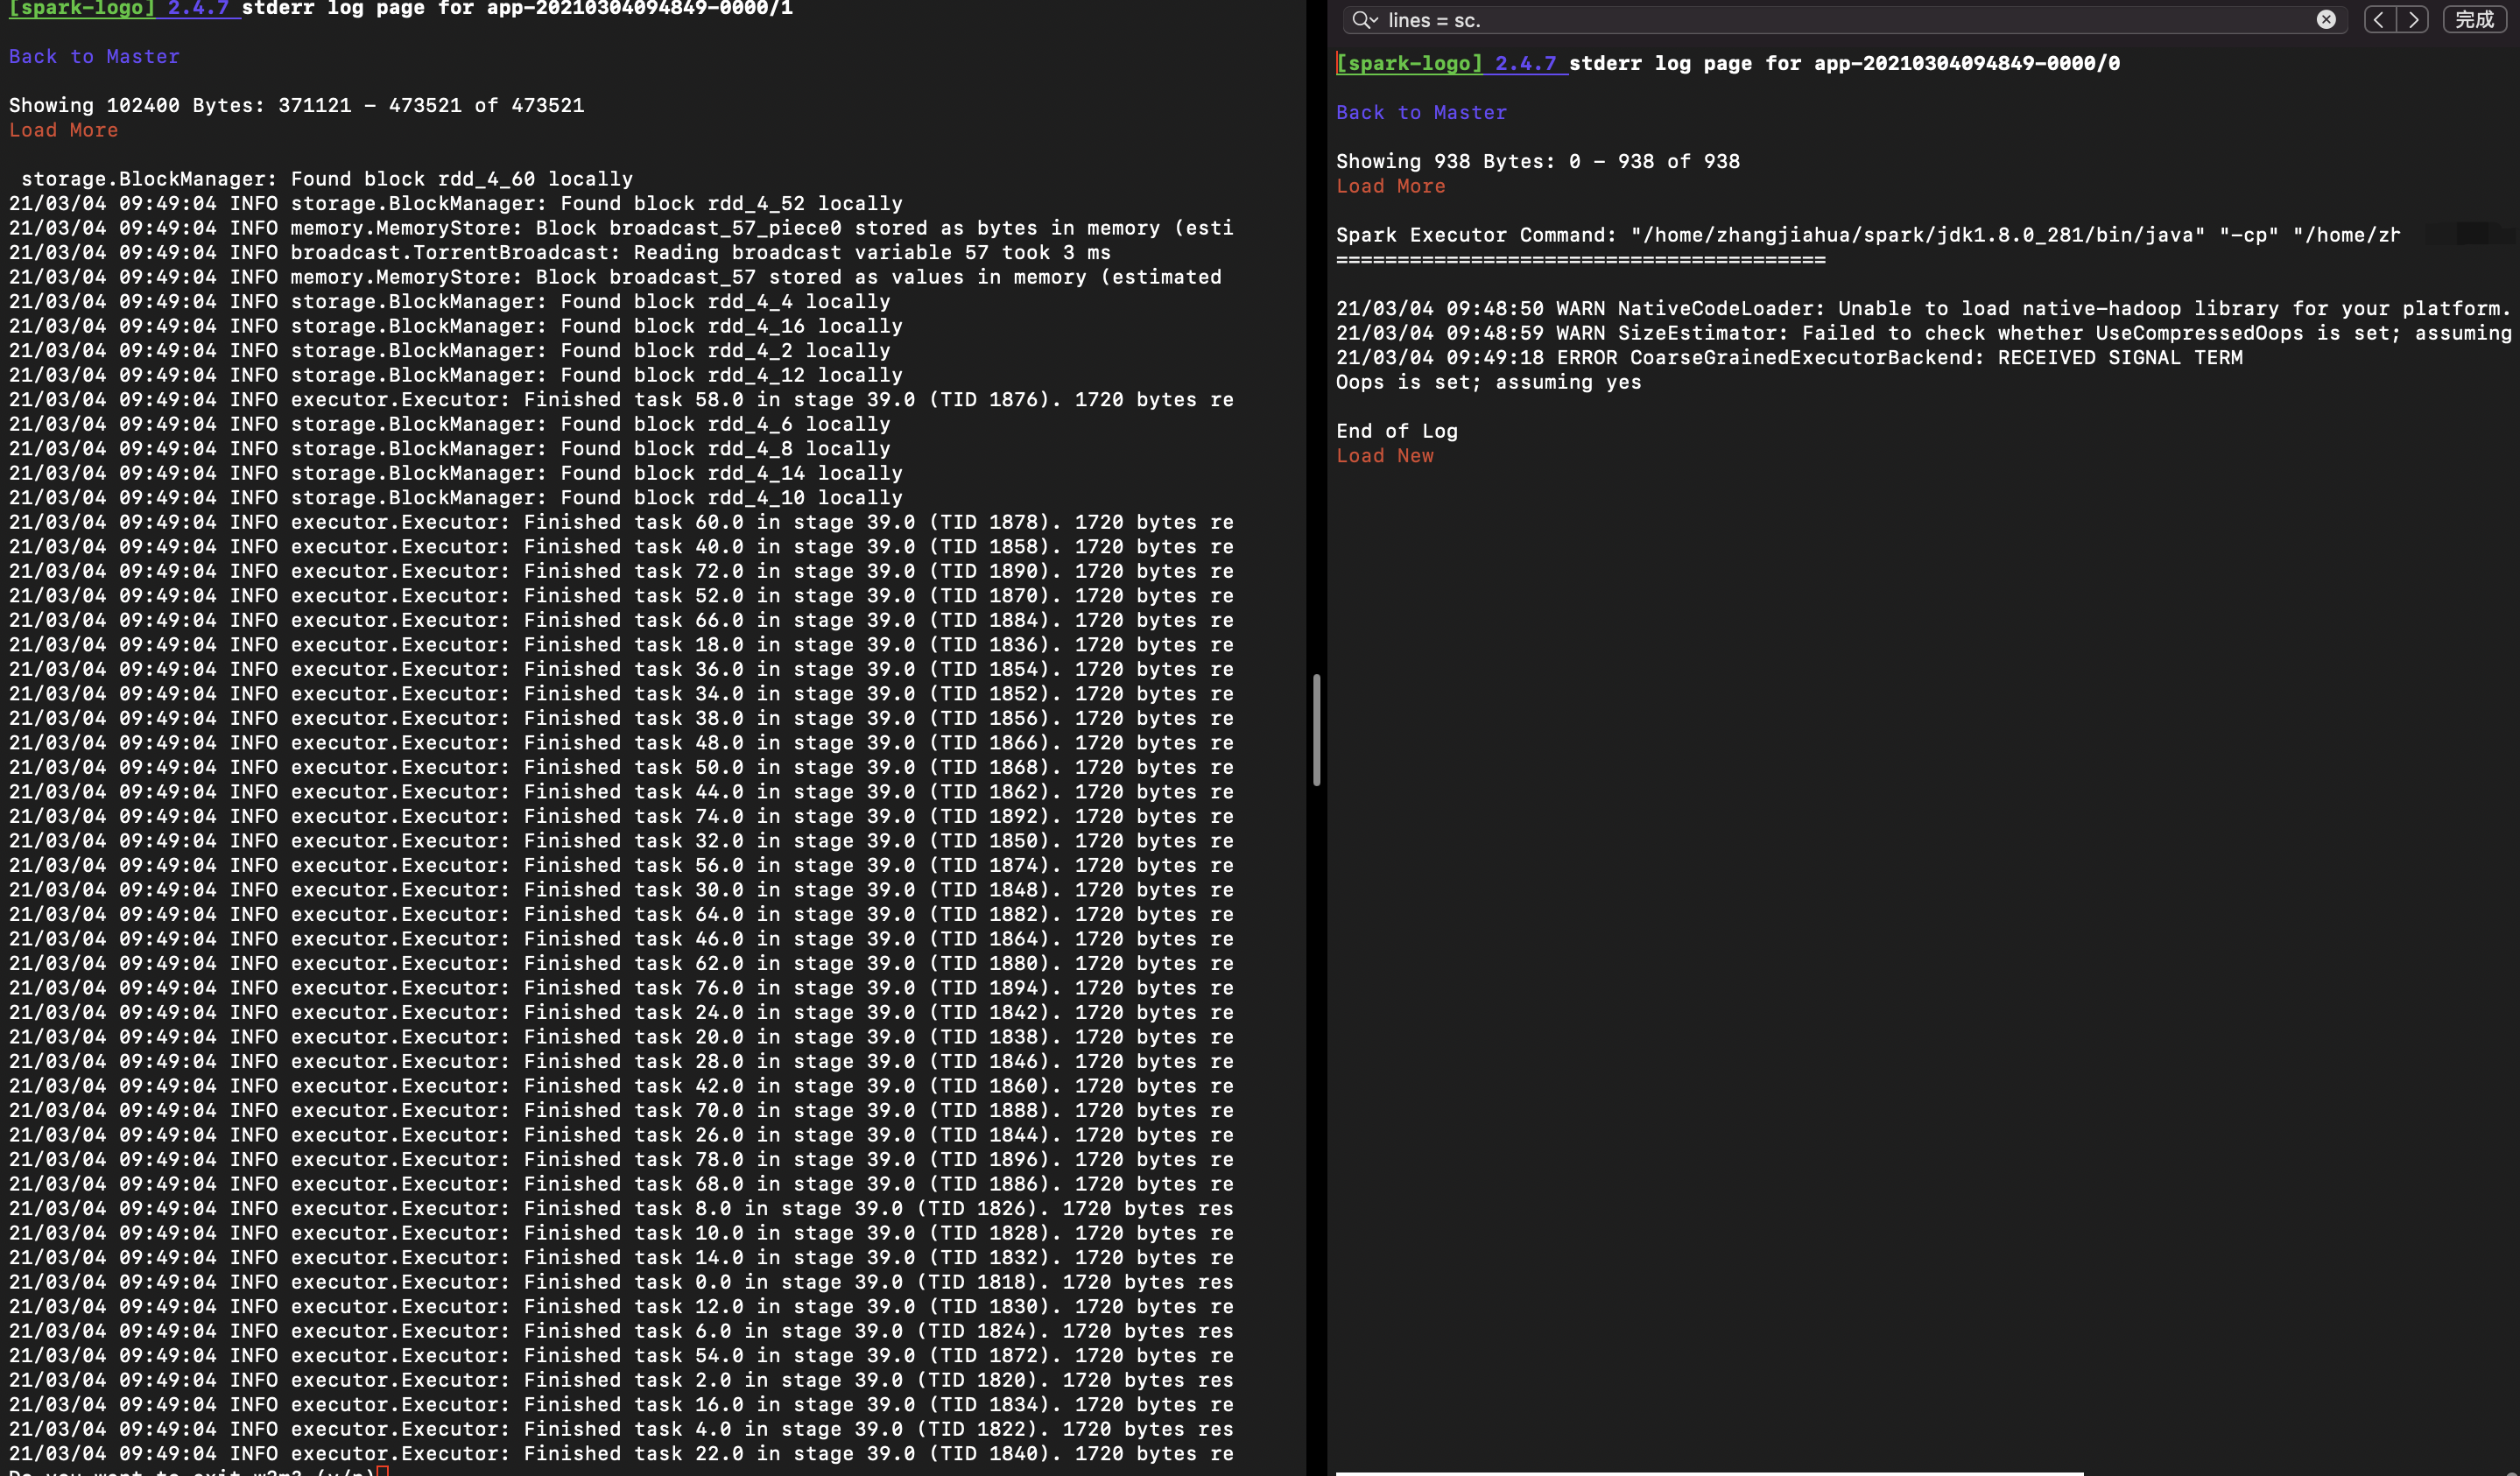Image resolution: width=2520 pixels, height=1476 pixels.
Task: Click Load New under End of Log
Action: coord(1384,456)
